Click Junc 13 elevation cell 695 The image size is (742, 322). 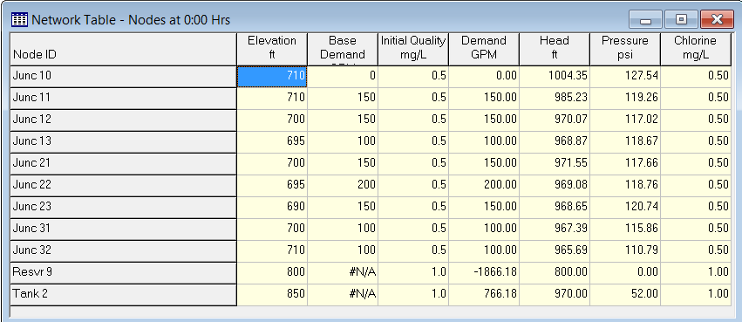272,142
